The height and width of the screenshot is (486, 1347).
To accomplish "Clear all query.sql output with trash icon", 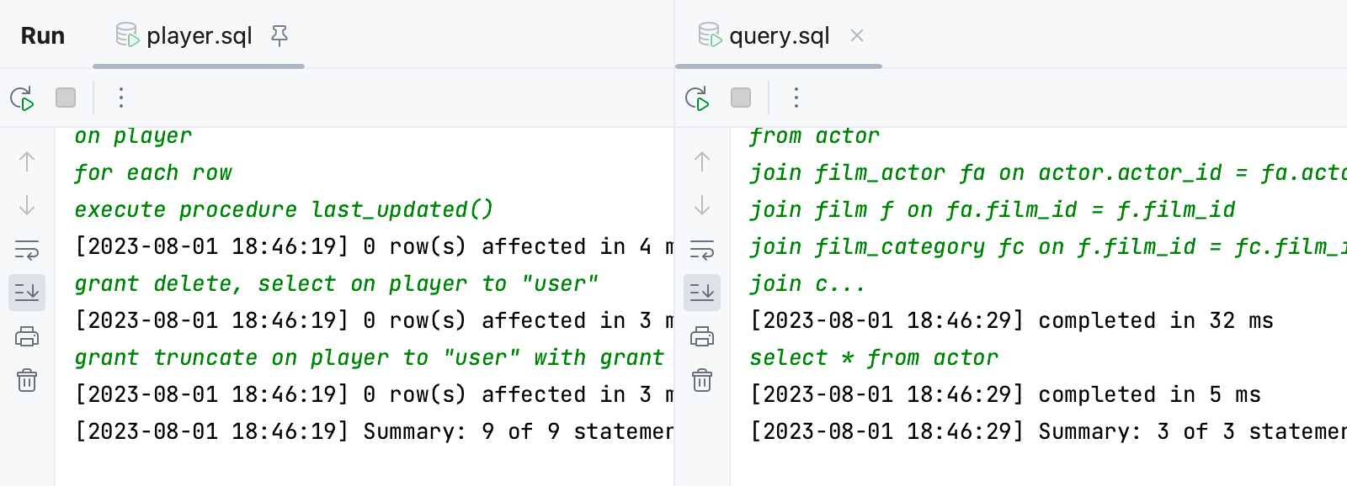I will point(702,381).
